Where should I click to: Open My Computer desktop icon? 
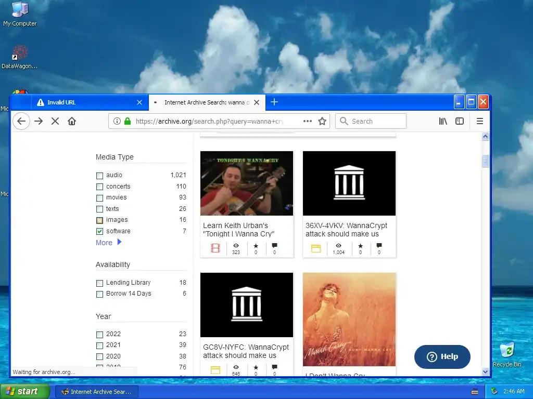pyautogui.click(x=20, y=14)
